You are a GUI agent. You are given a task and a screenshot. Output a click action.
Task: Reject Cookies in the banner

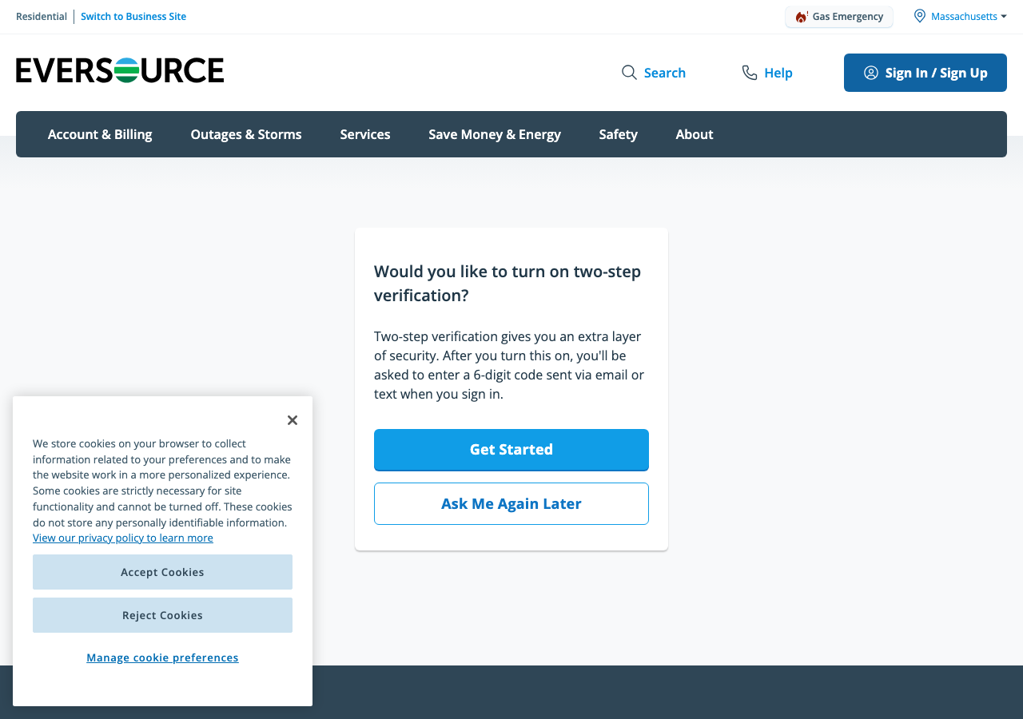click(162, 615)
